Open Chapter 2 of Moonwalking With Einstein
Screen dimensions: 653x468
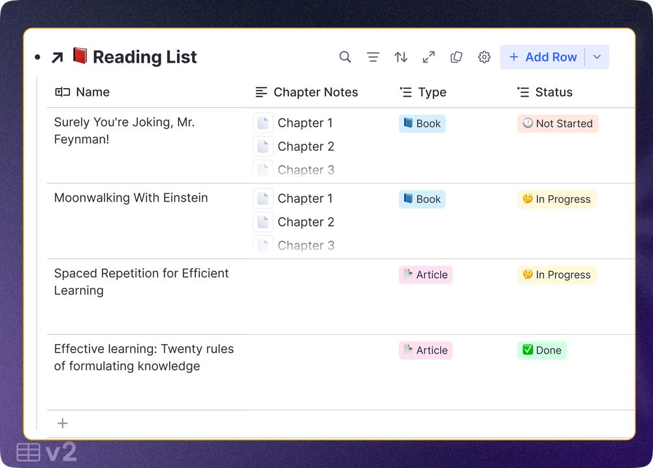306,222
